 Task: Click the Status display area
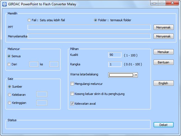(78, 125)
